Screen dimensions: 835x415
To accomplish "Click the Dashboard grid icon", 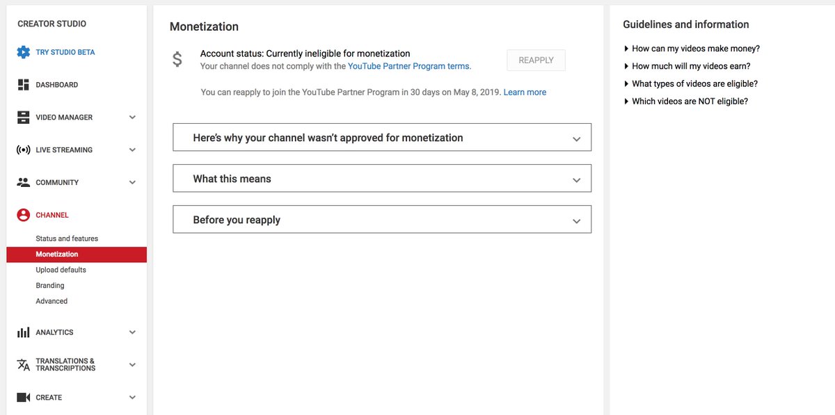I will pyautogui.click(x=23, y=85).
